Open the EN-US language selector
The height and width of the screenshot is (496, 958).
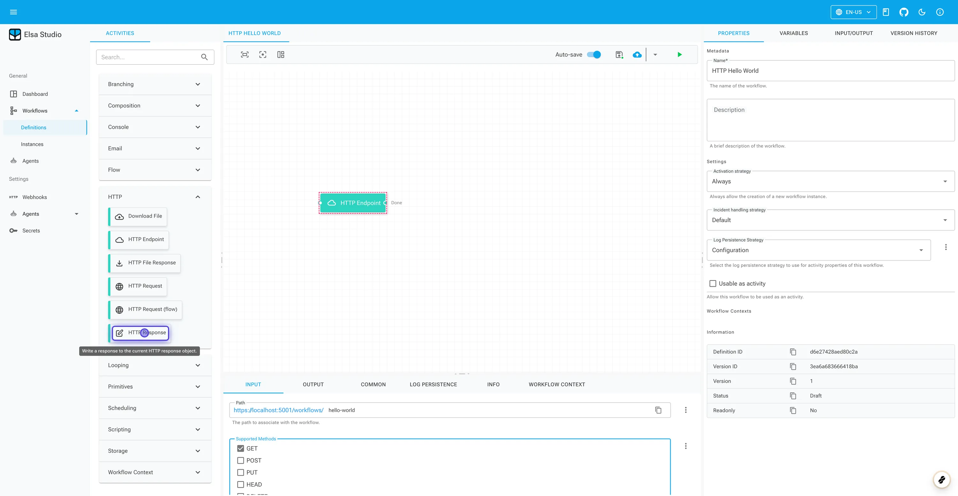point(854,12)
